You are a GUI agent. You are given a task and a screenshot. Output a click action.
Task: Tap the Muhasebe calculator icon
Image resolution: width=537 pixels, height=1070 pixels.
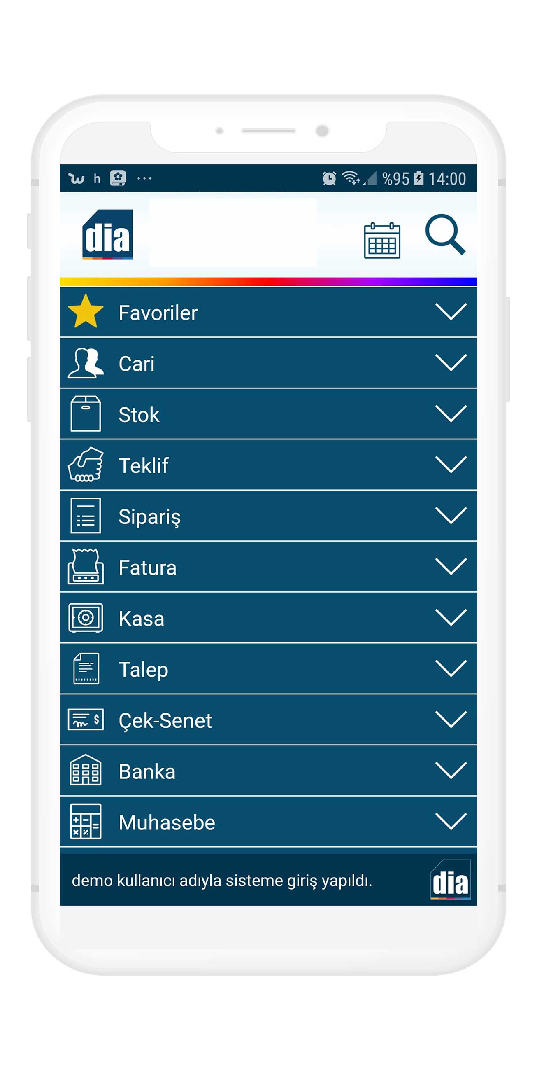click(86, 822)
